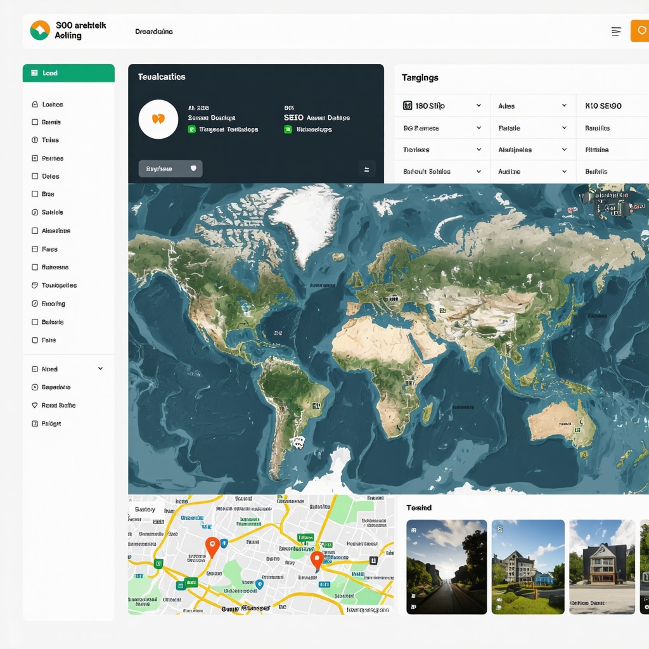Click the Raıeiiles cell
The height and width of the screenshot is (649, 649).
pyautogui.click(x=613, y=128)
